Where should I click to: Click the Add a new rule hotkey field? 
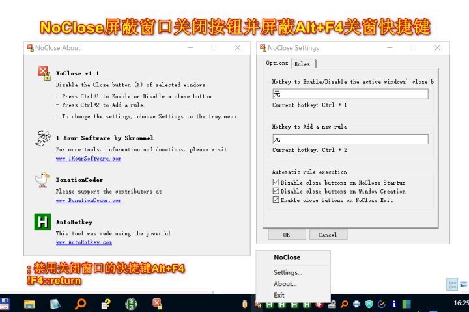[350, 139]
